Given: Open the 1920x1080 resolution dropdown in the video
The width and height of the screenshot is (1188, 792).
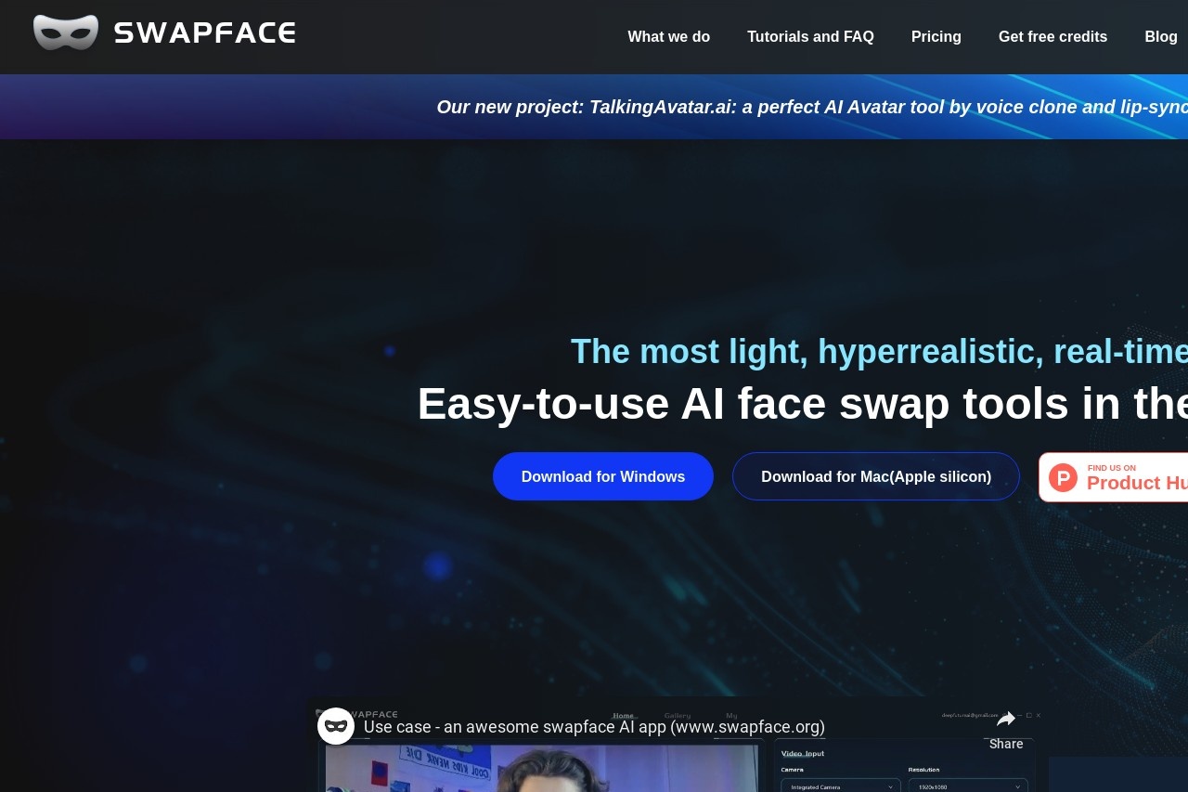Looking at the screenshot, I should (968, 786).
